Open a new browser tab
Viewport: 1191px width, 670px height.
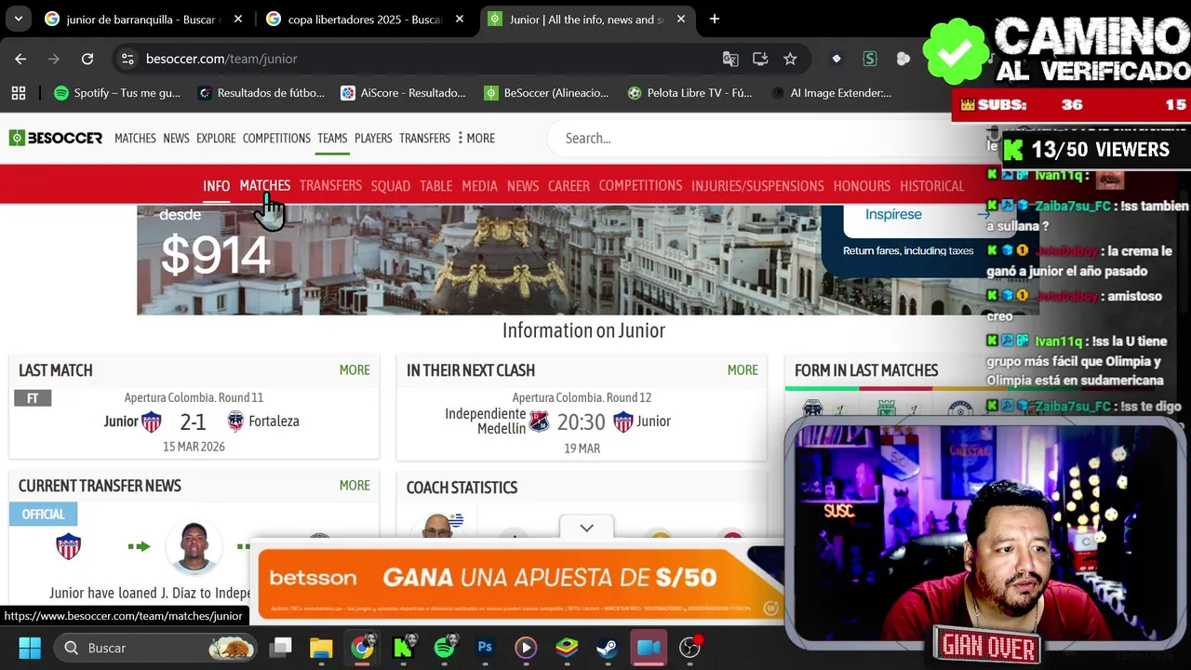tap(715, 19)
